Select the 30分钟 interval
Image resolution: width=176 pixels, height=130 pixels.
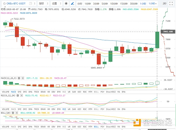134,4
